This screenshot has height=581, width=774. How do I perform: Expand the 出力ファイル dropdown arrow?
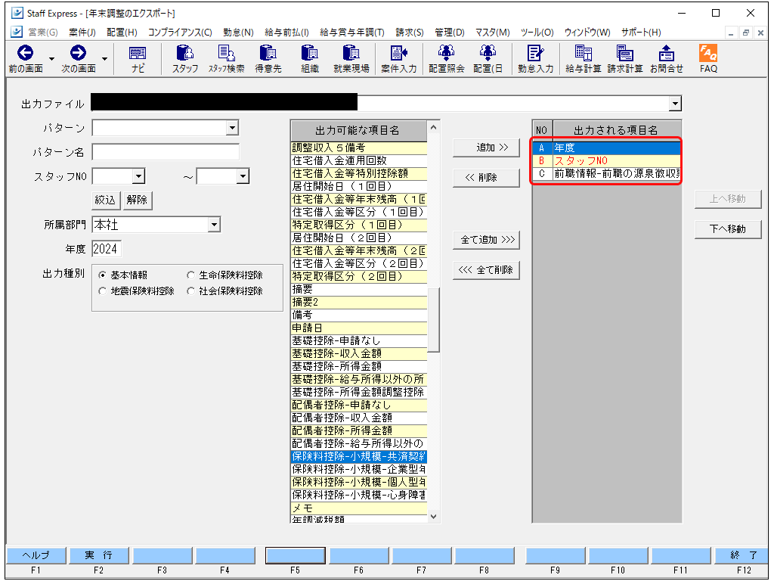click(x=675, y=104)
